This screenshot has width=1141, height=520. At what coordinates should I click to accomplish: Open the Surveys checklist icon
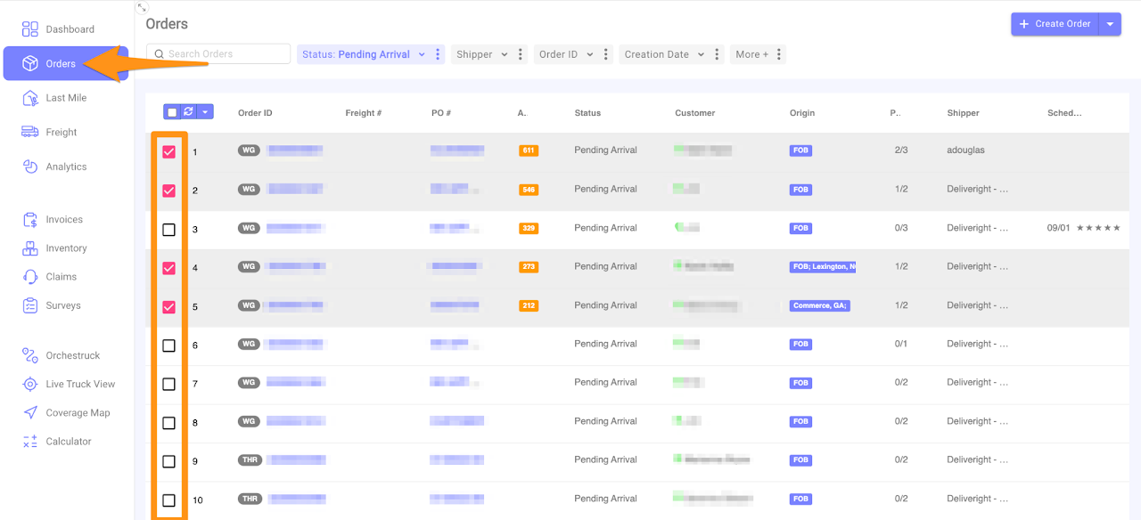[30, 305]
